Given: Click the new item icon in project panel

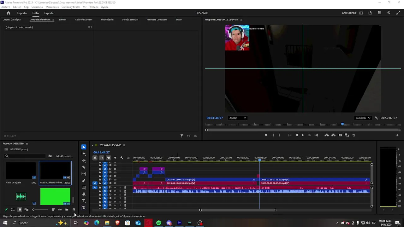Looking at the screenshot, I should tap(74, 209).
